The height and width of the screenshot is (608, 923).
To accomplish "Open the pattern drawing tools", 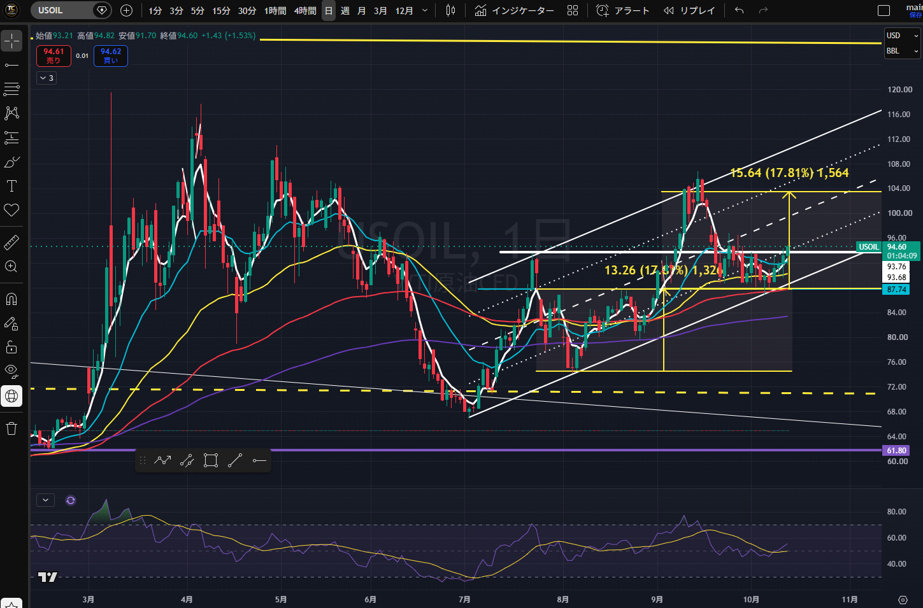I will point(11,113).
